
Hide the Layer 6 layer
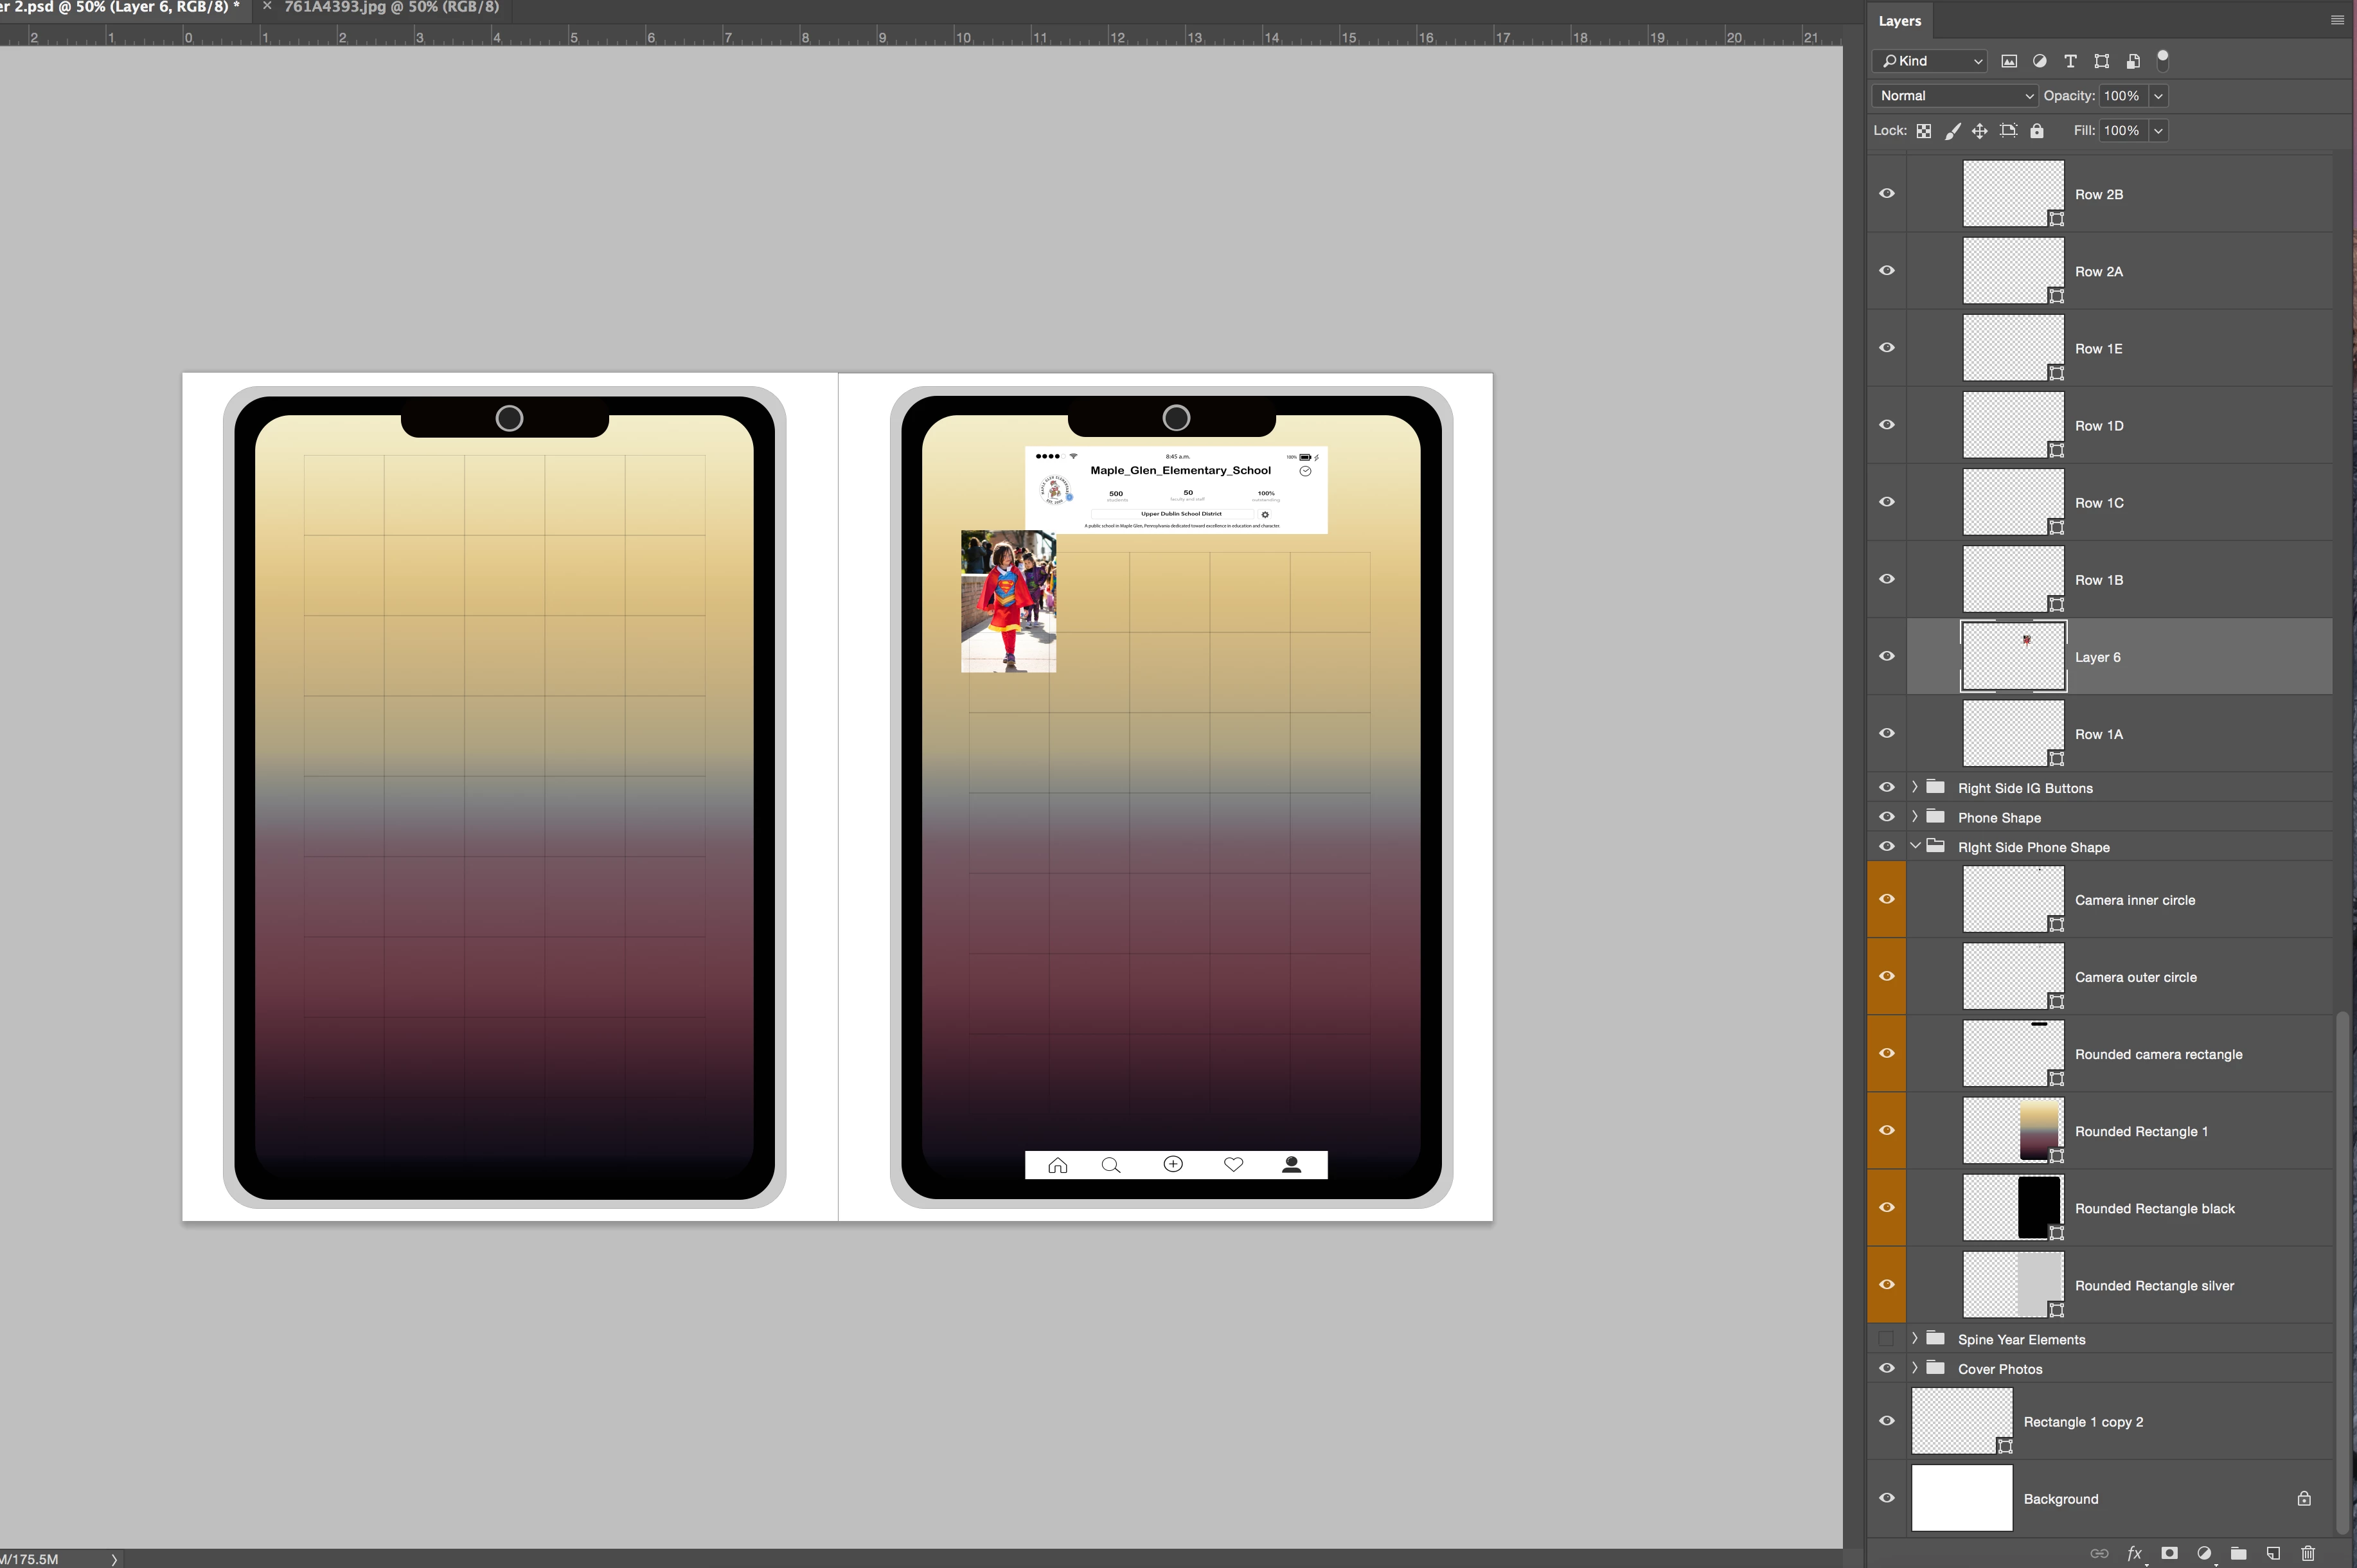[x=1886, y=656]
